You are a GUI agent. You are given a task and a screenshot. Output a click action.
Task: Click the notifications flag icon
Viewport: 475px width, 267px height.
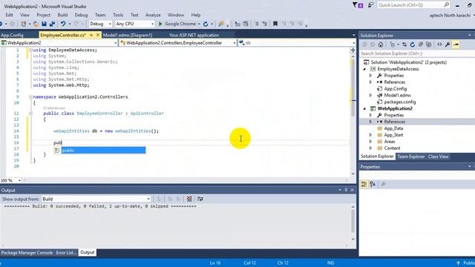point(358,5)
